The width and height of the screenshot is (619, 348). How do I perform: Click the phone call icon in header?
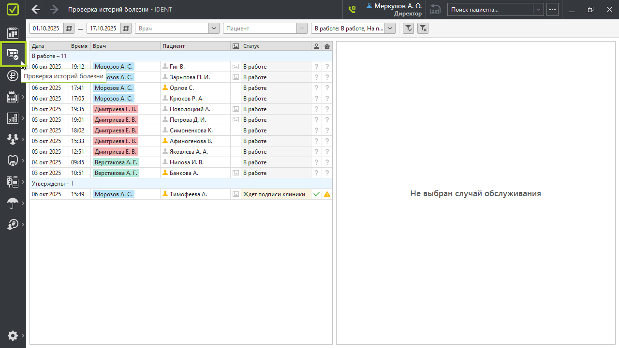click(352, 9)
